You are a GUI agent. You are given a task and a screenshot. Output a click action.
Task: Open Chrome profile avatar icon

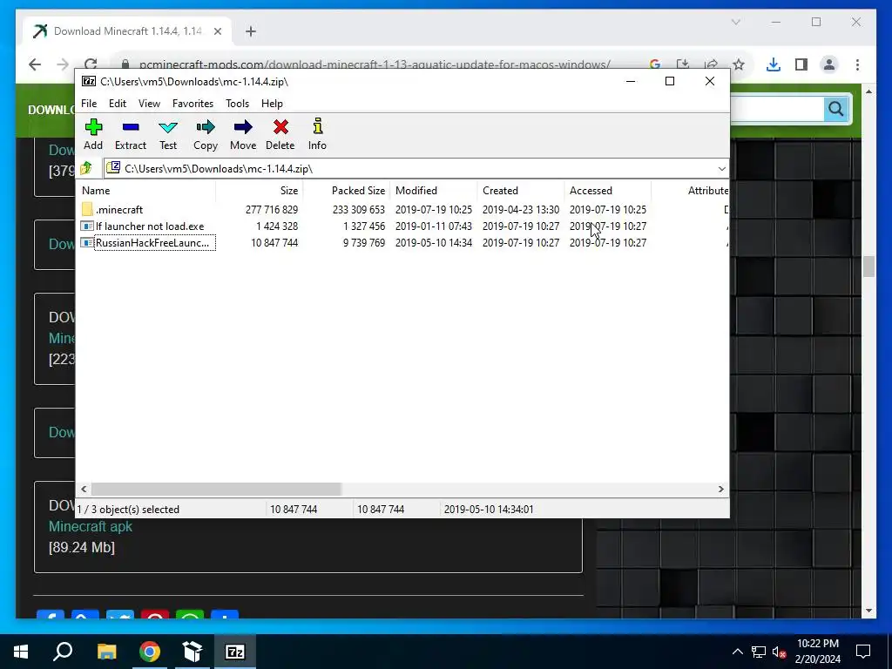pos(829,64)
